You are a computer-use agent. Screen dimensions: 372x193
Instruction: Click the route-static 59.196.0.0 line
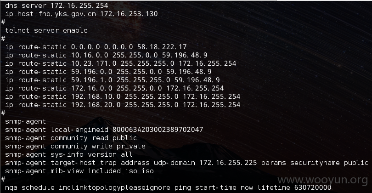(108, 72)
